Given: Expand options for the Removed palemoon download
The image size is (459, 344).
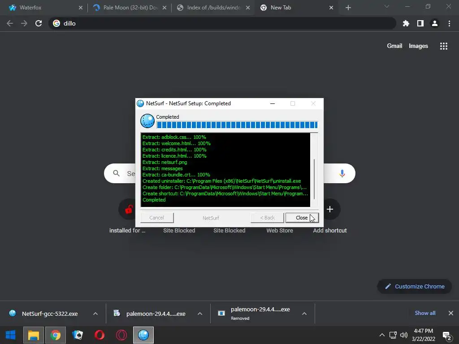Looking at the screenshot, I should (304, 314).
